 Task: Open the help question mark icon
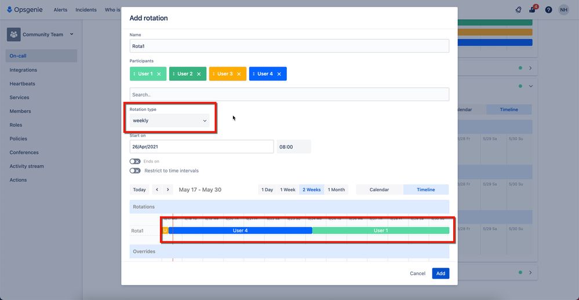pyautogui.click(x=548, y=10)
